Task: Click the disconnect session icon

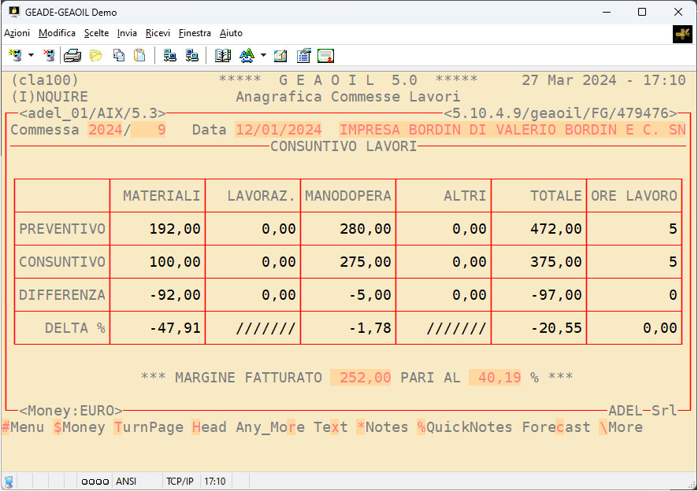Action: tap(49, 55)
